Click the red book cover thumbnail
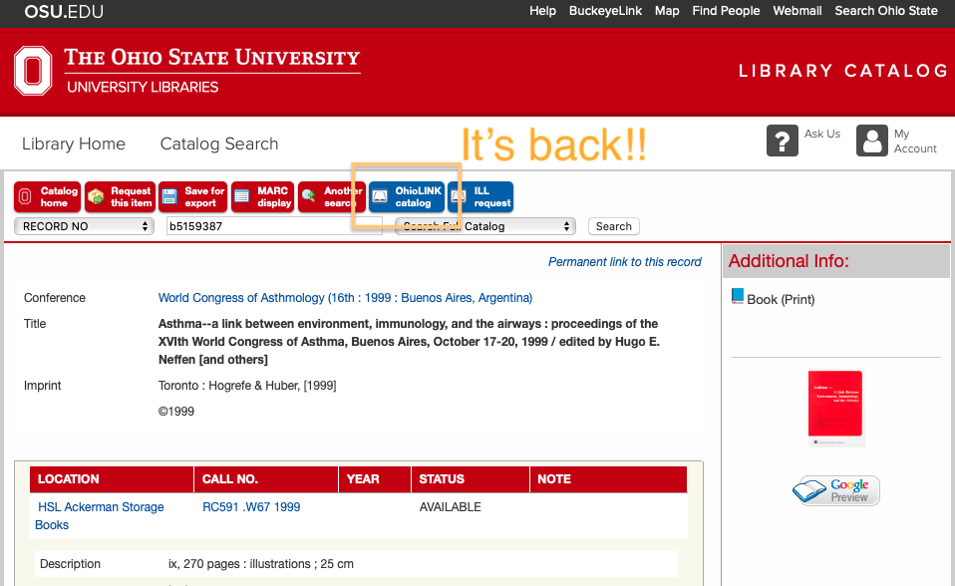955x586 pixels. pos(835,408)
